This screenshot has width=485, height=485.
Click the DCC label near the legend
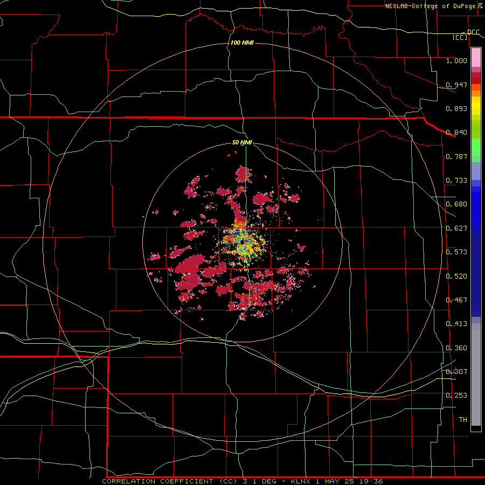coord(474,32)
